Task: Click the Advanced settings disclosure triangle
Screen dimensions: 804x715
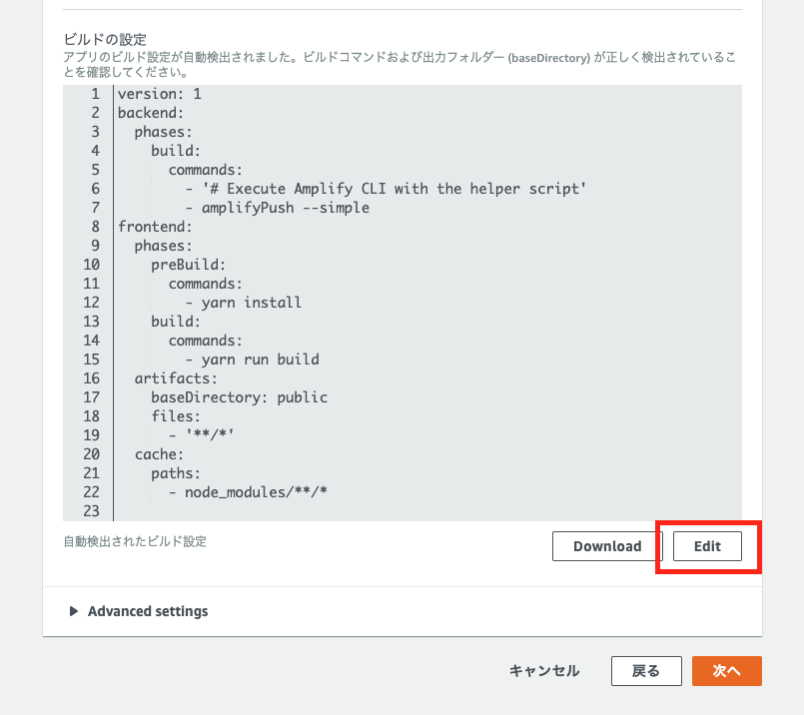Action: [75, 611]
